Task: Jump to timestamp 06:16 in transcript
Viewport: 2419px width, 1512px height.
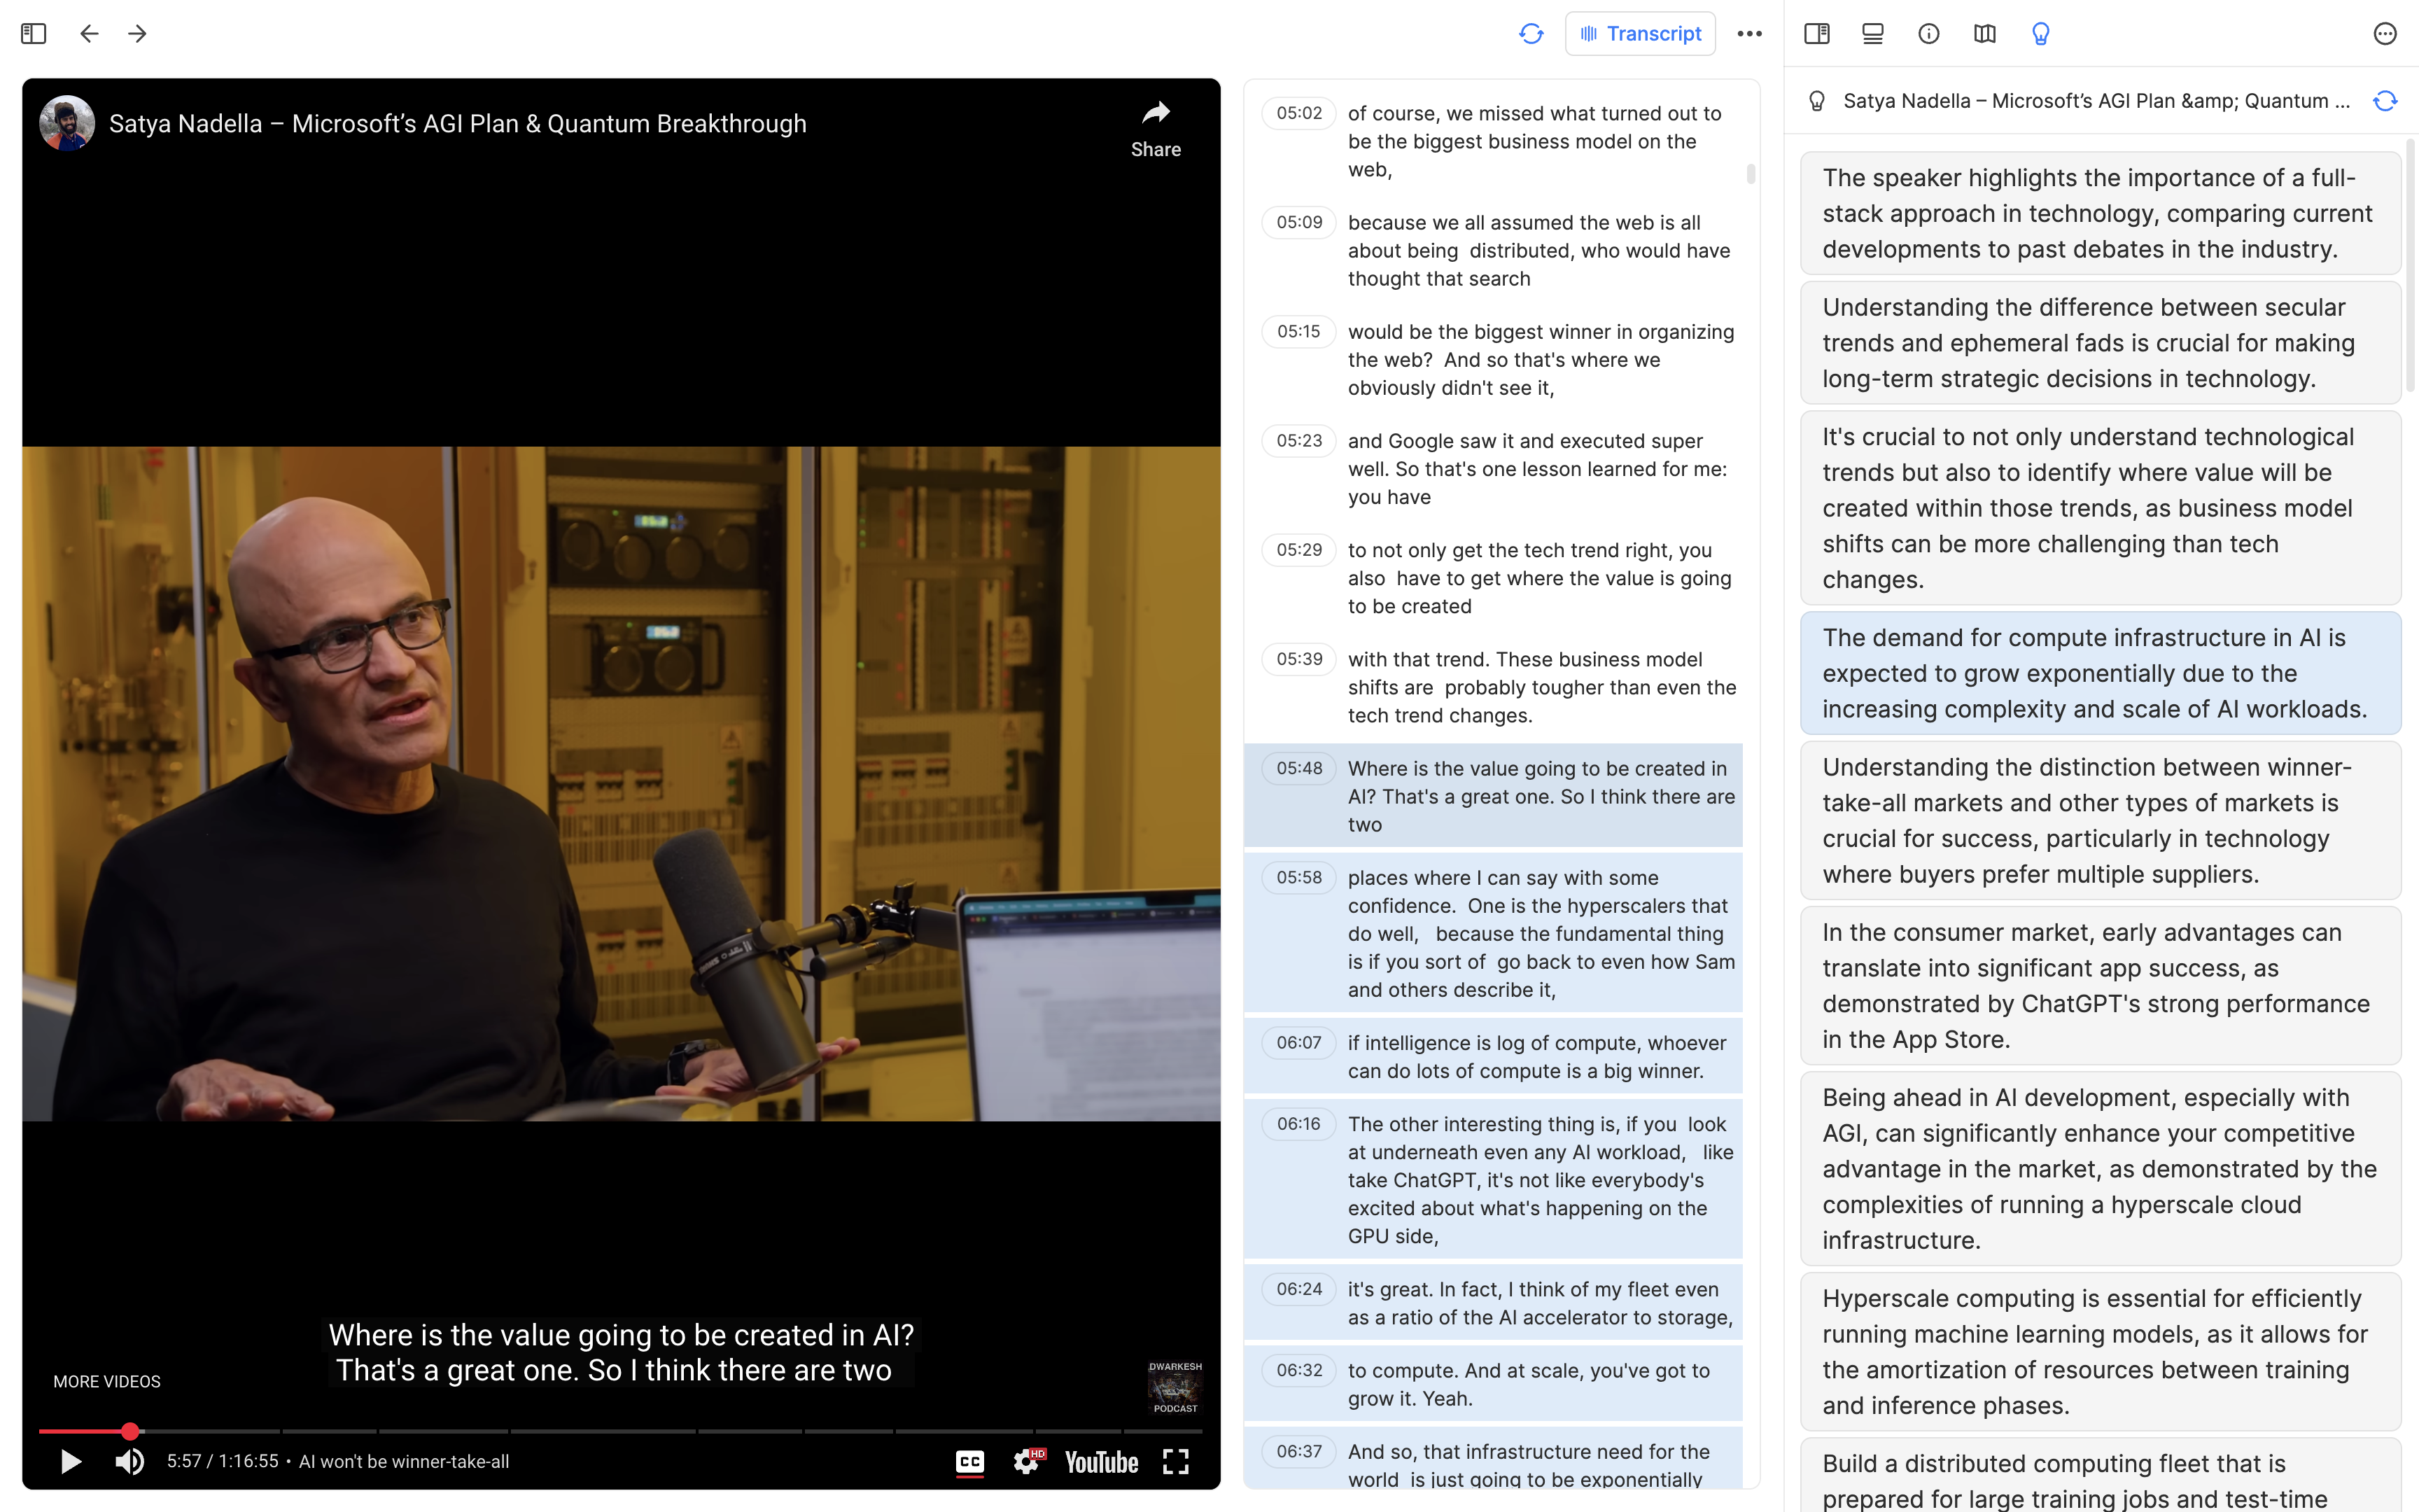Action: pyautogui.click(x=1298, y=1123)
